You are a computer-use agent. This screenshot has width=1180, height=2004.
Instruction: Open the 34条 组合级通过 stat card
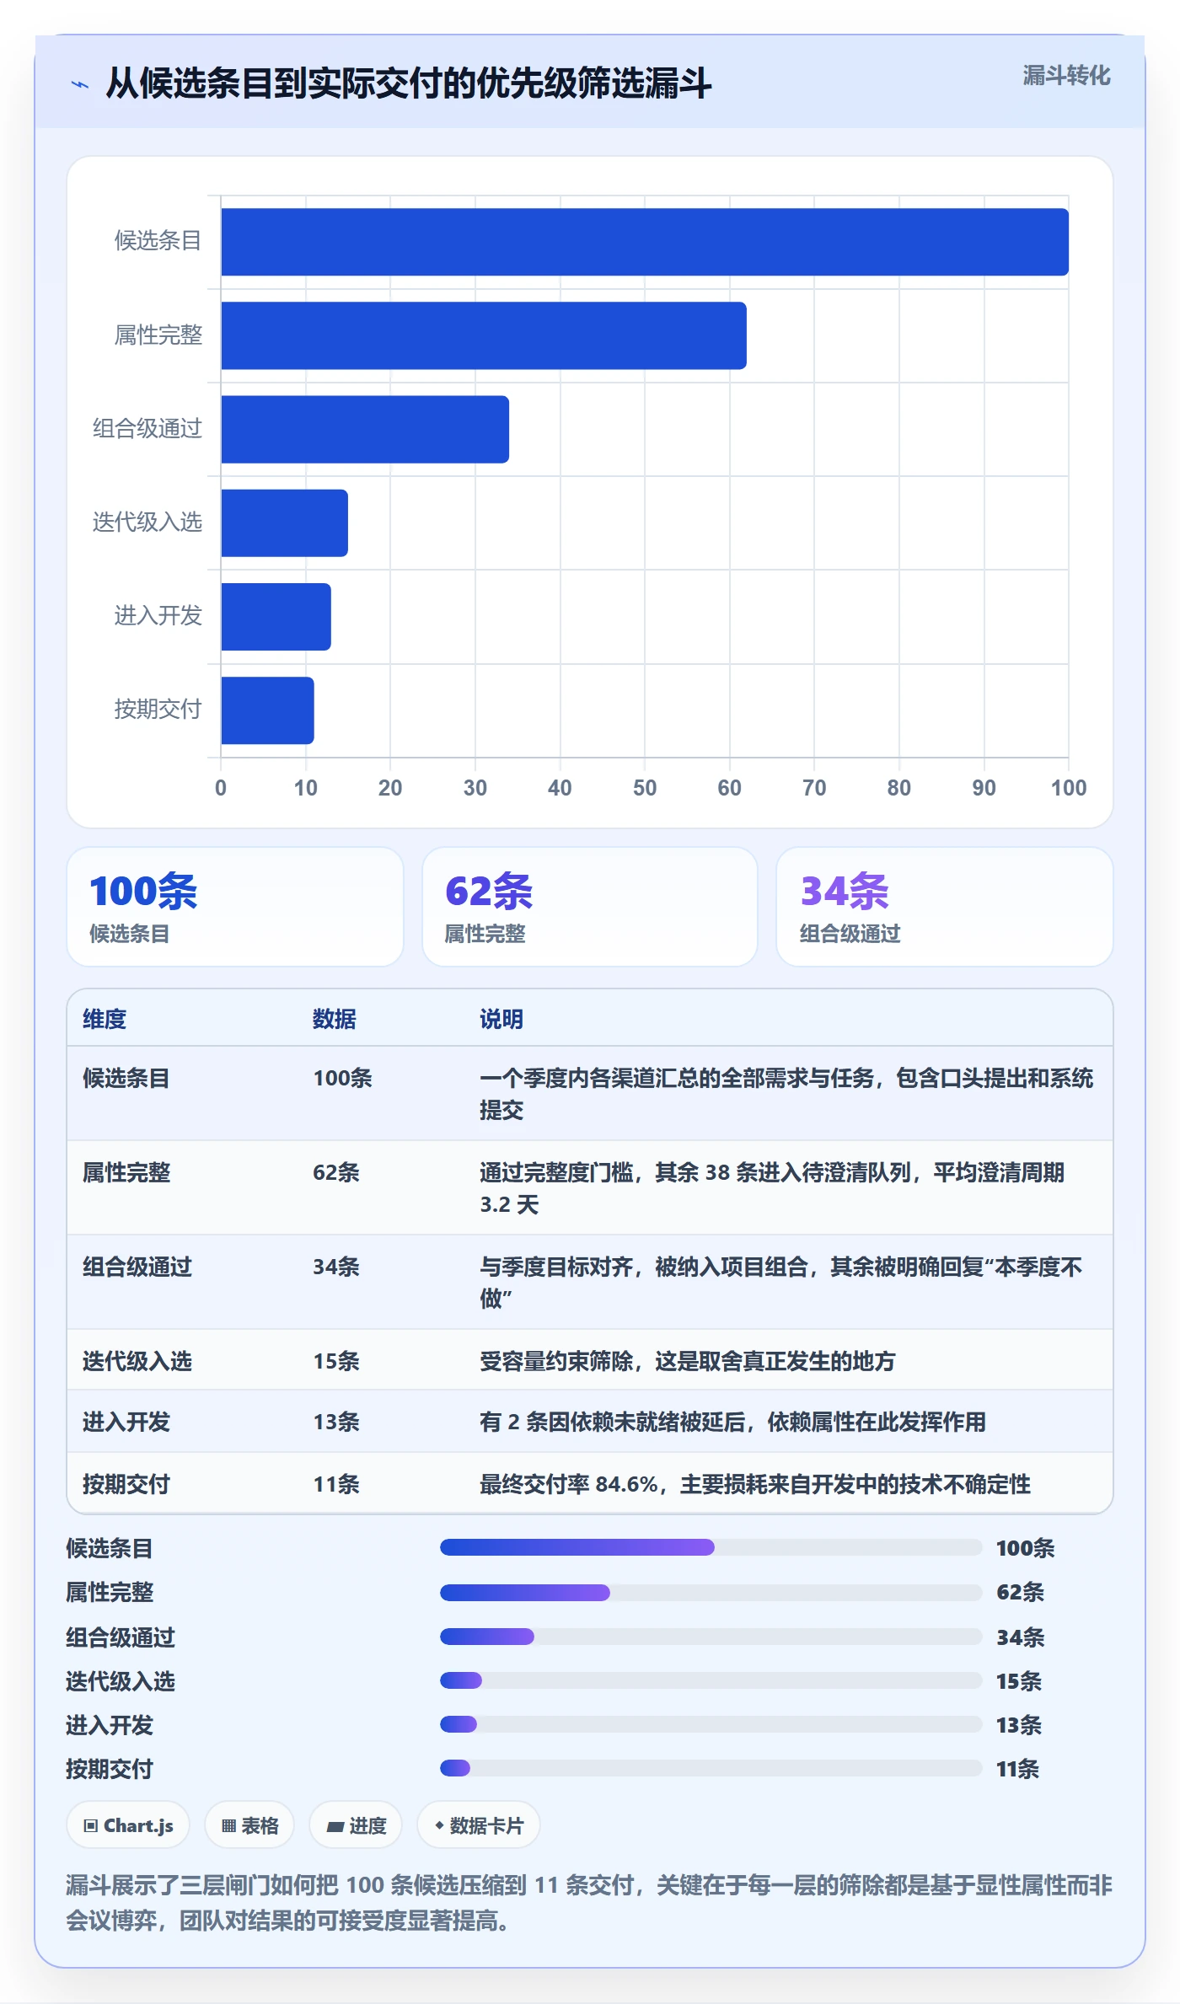coord(944,906)
